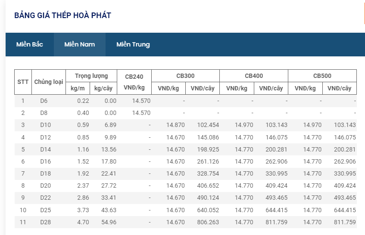Click the CB500 column header
365x235 pixels.
pyautogui.click(x=322, y=76)
